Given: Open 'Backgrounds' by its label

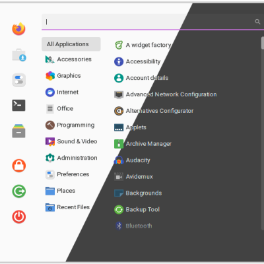Looking at the screenshot, I should click(x=144, y=193).
